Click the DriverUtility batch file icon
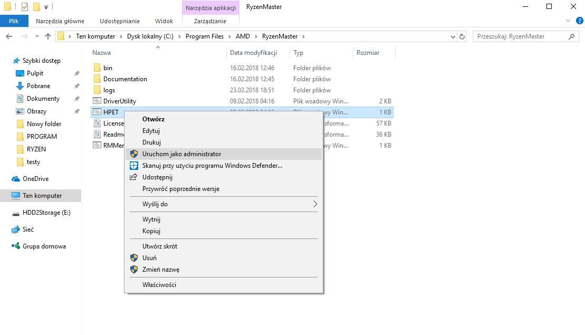The height and width of the screenshot is (335, 585). (97, 101)
